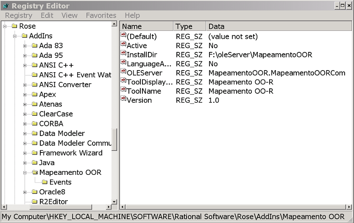Click the string icon beside Version

coord(123,98)
